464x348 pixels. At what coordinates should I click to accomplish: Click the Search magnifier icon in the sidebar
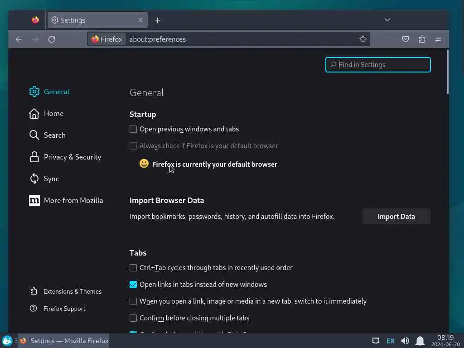click(x=34, y=135)
